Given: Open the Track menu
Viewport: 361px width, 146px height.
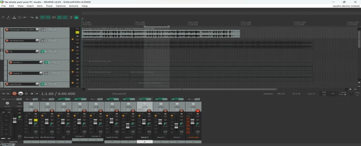Looking at the screenshot, I should pos(49,6).
